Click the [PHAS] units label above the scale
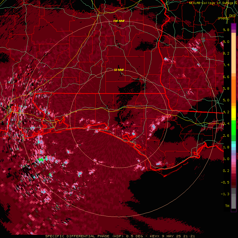238x238 pixels. pyautogui.click(x=223, y=18)
